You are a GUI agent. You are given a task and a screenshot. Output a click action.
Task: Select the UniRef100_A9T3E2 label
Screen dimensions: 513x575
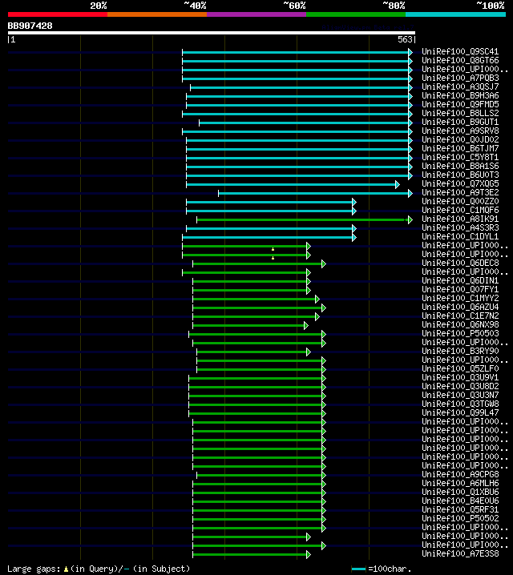tap(460, 192)
